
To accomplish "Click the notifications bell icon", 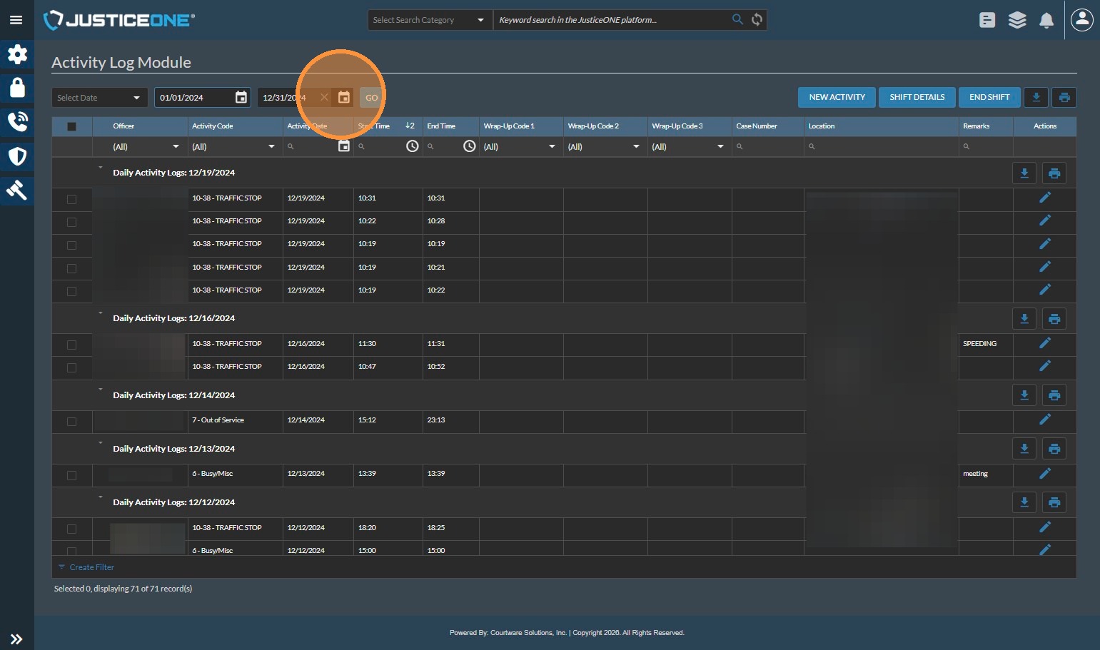I will click(x=1046, y=20).
